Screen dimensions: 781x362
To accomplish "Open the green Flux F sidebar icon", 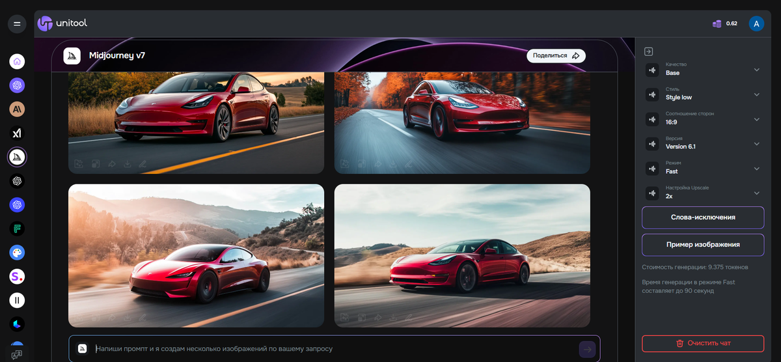I will (x=17, y=229).
